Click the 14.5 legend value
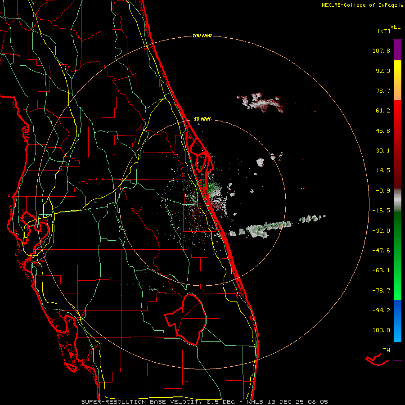Screen dimensions: 405x405 pyautogui.click(x=383, y=171)
